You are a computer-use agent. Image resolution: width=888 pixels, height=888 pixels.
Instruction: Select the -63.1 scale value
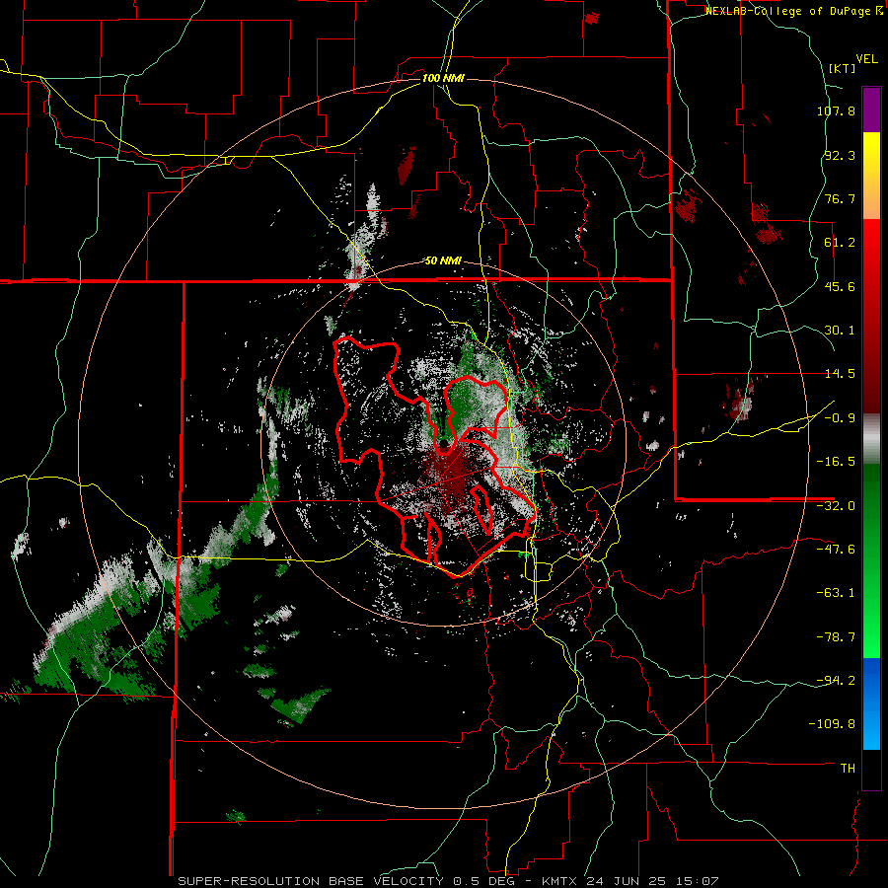point(836,593)
